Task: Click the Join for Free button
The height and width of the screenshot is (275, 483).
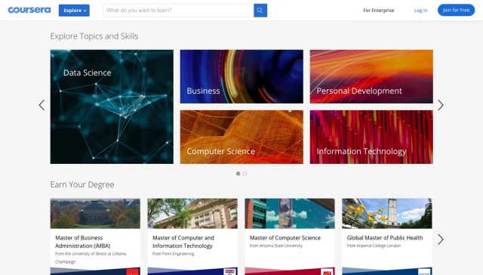Action: 456,10
